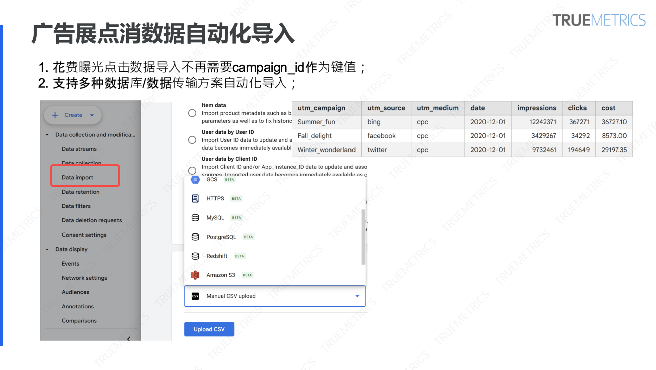Select the GCS data source icon
656x370 pixels.
click(x=195, y=180)
